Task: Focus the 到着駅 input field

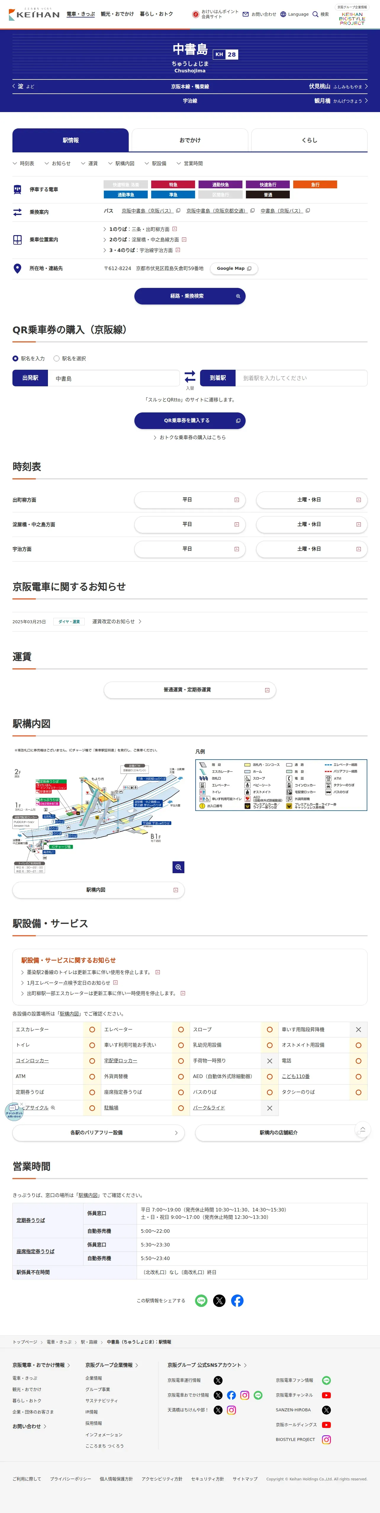Action: click(x=301, y=378)
